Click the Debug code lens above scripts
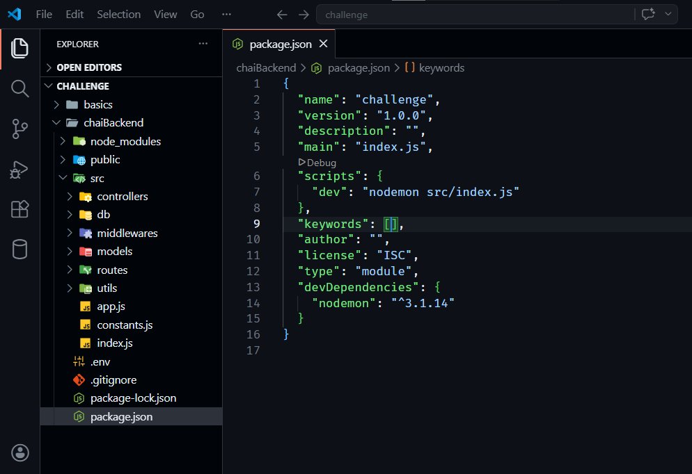Viewport: 692px width, 474px height. (317, 163)
